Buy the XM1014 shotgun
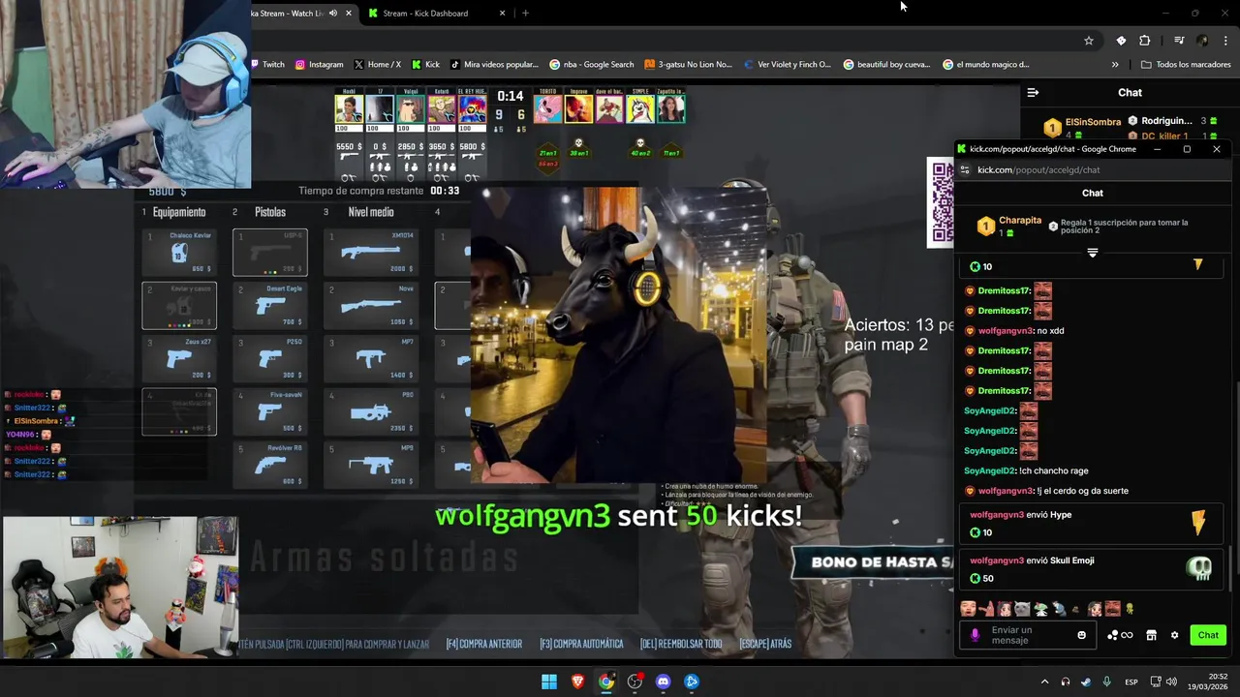The width and height of the screenshot is (1240, 697). [x=371, y=252]
